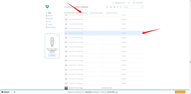Click the Upgrade account link

[120, 3]
